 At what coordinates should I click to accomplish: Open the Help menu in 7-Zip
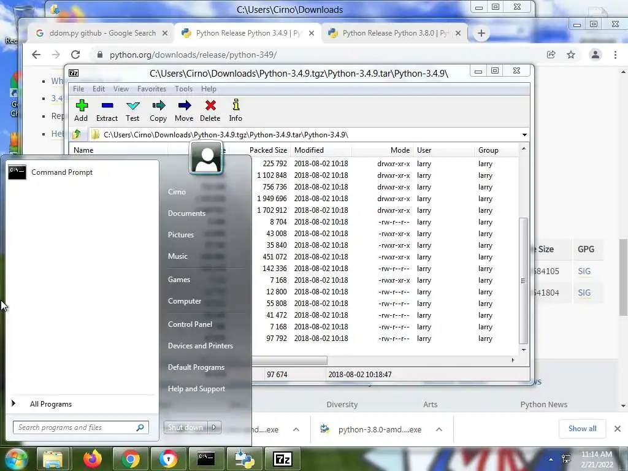[x=209, y=89]
